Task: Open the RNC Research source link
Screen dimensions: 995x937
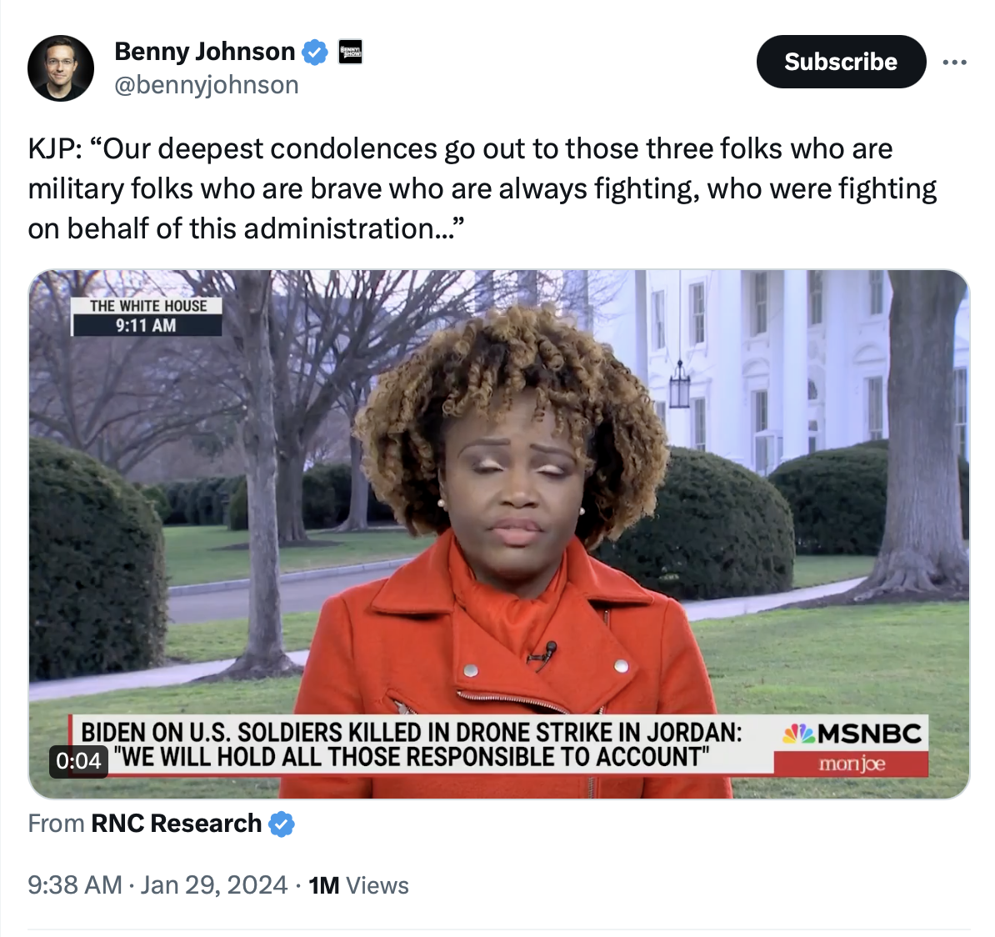Action: point(176,824)
